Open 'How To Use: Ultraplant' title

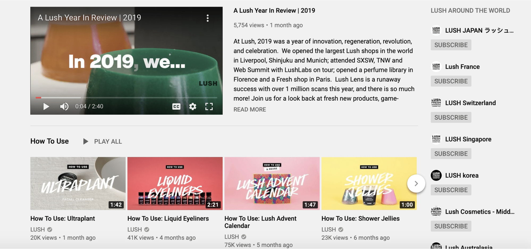click(x=62, y=218)
